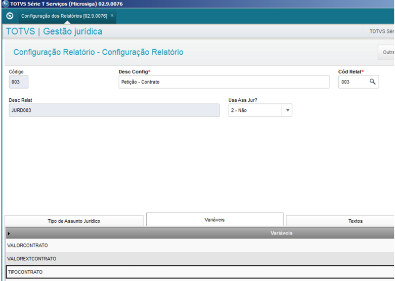This screenshot has height=281, width=395.
Task: Click the Código field showing 003
Action: pyautogui.click(x=19, y=82)
